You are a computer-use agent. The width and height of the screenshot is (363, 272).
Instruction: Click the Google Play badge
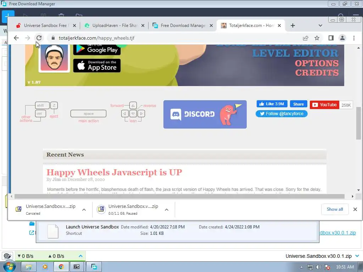tap(97, 50)
